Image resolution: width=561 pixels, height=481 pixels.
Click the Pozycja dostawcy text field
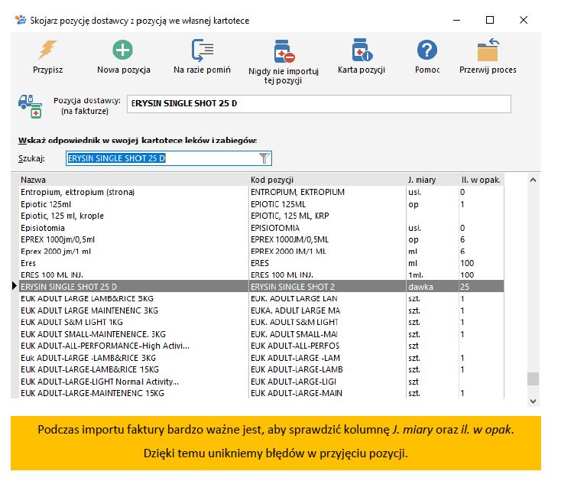pyautogui.click(x=319, y=104)
